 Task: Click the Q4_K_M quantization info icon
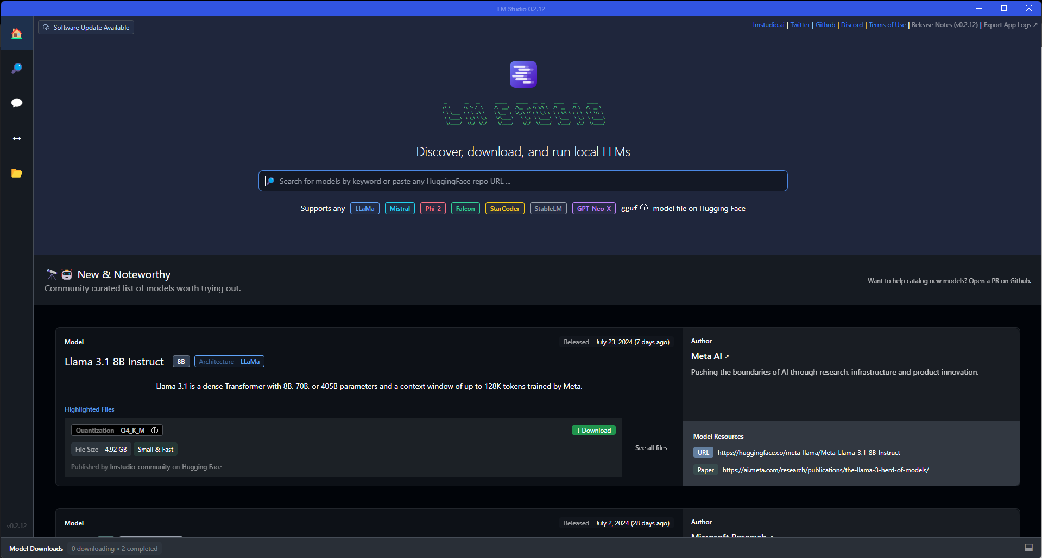155,431
